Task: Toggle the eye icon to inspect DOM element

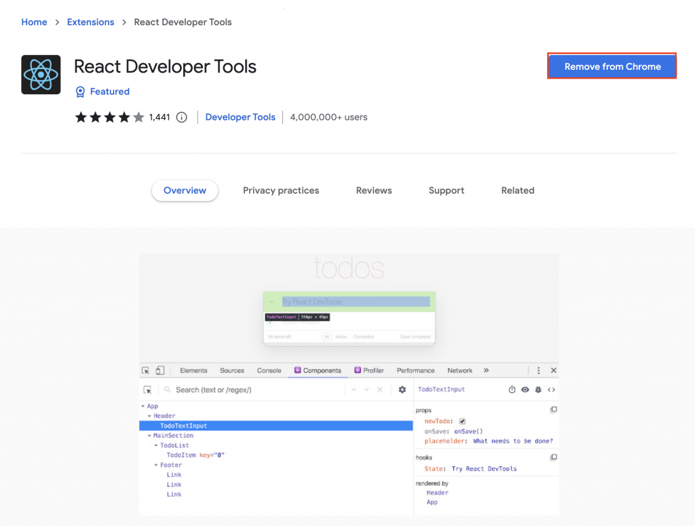Action: pyautogui.click(x=525, y=390)
